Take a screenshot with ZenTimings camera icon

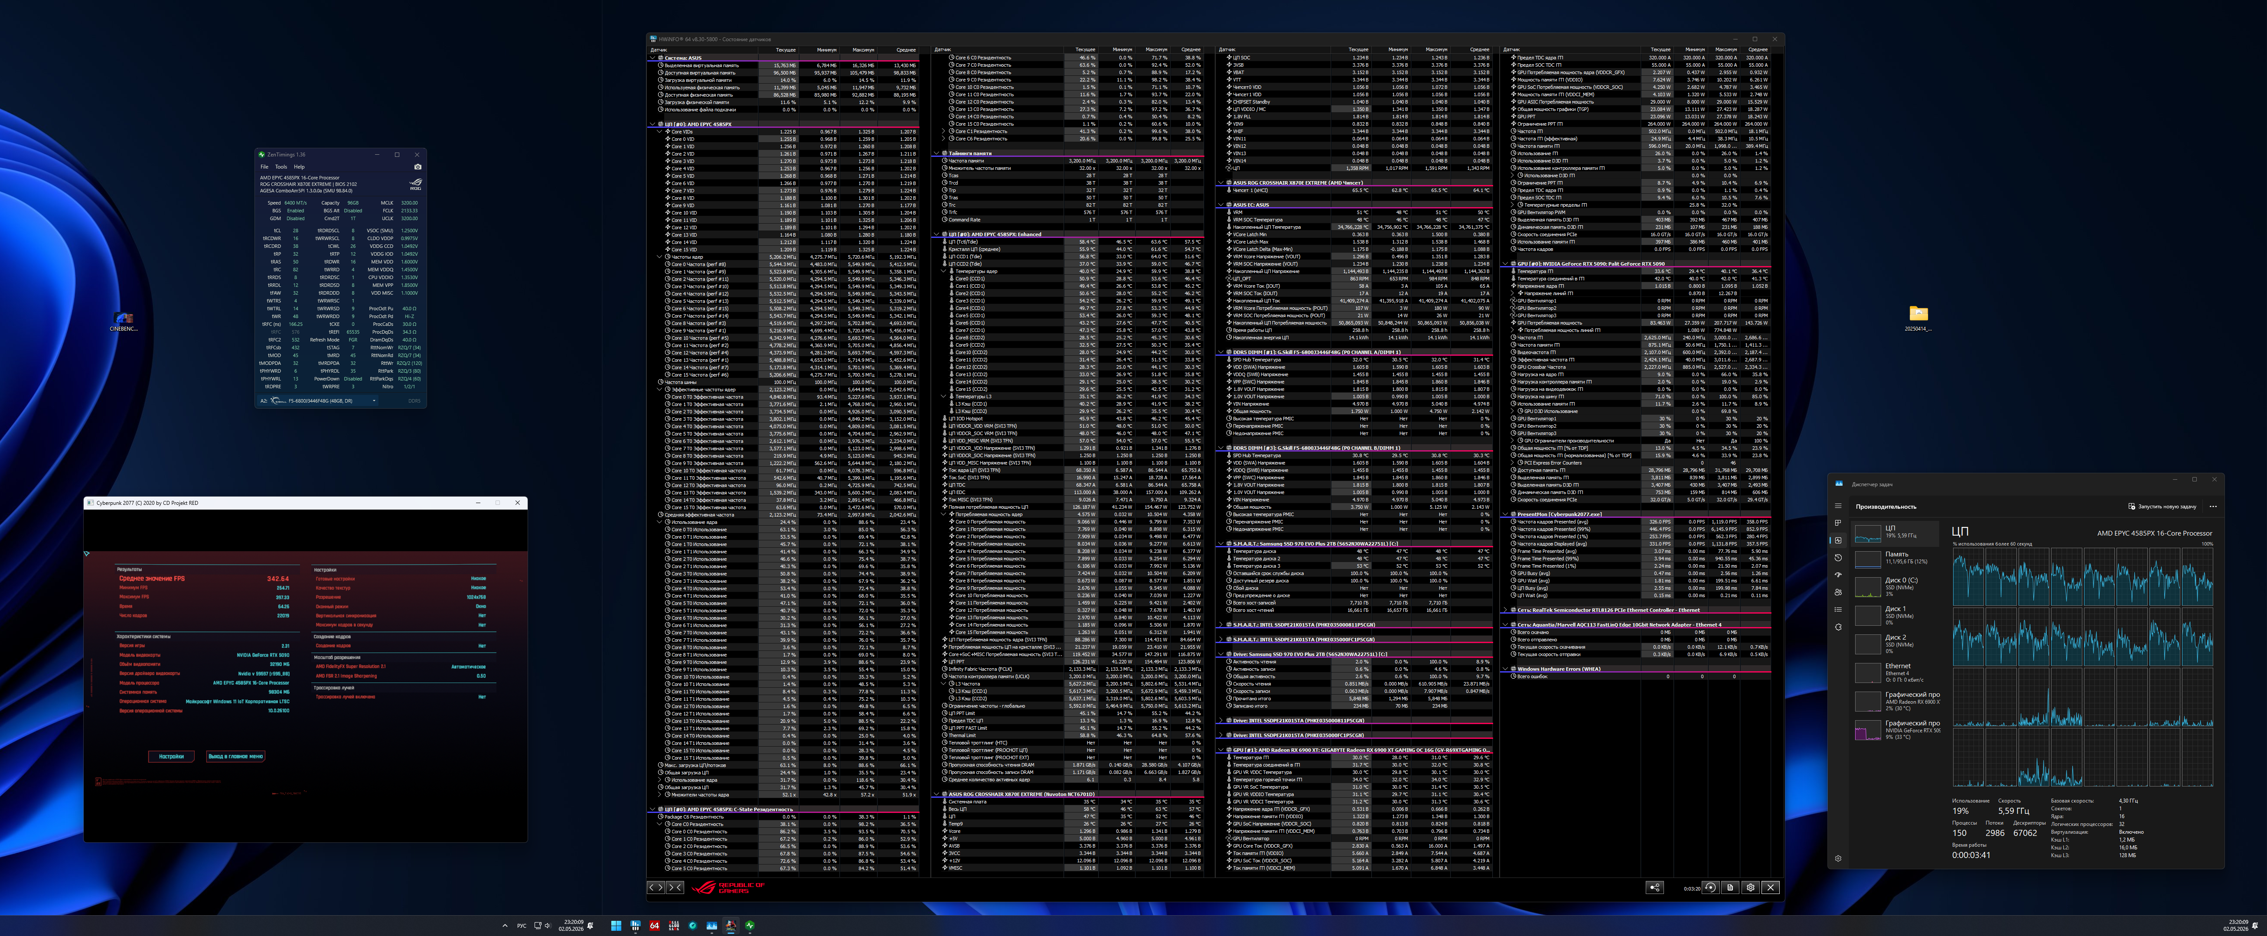[417, 166]
